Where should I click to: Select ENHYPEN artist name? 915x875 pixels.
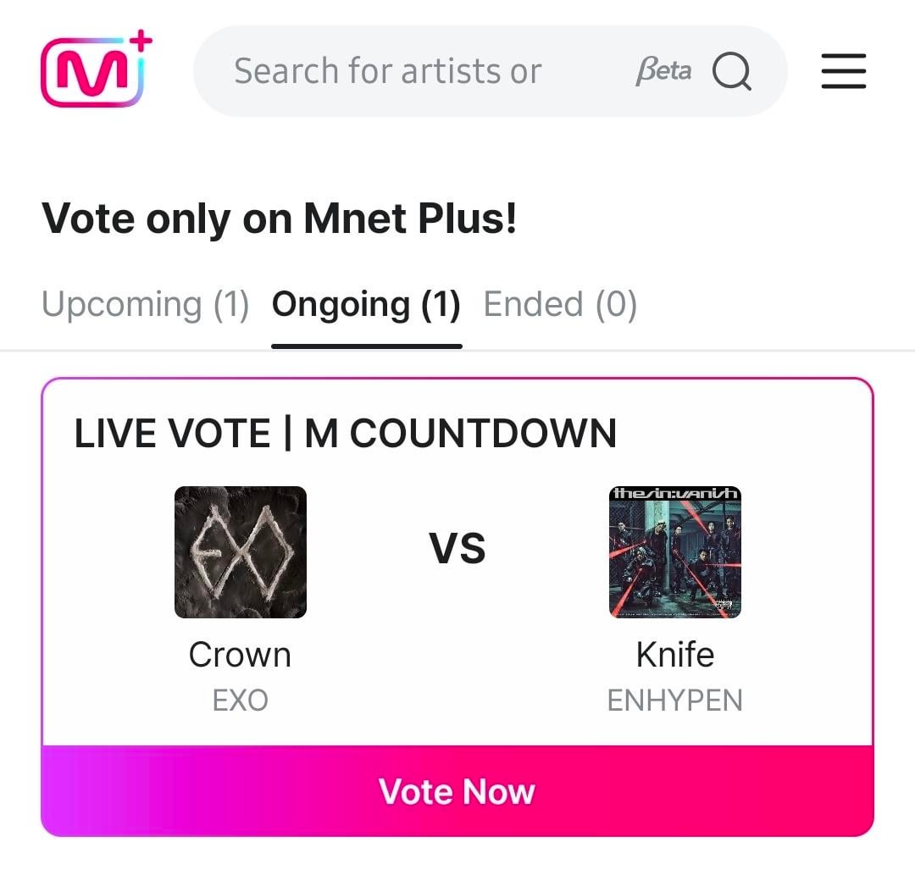point(675,700)
